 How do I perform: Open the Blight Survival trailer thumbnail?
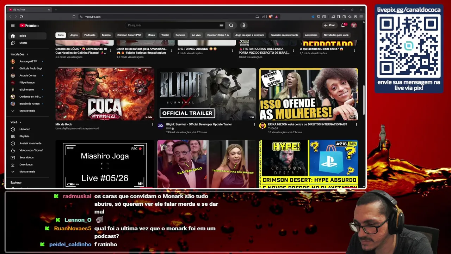point(207,94)
